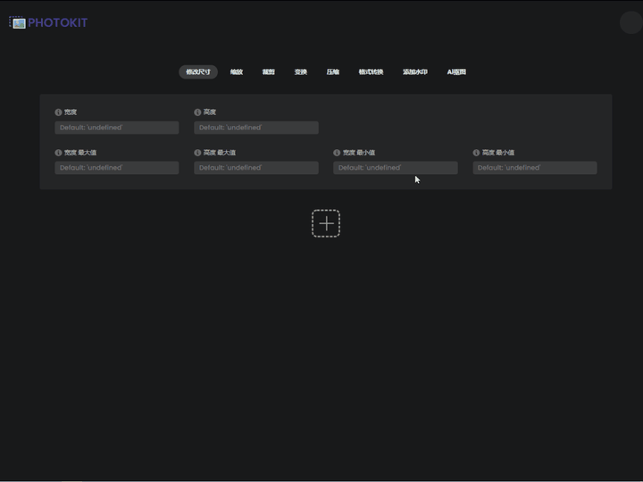Click into the 高度 最大值 field

coord(256,168)
